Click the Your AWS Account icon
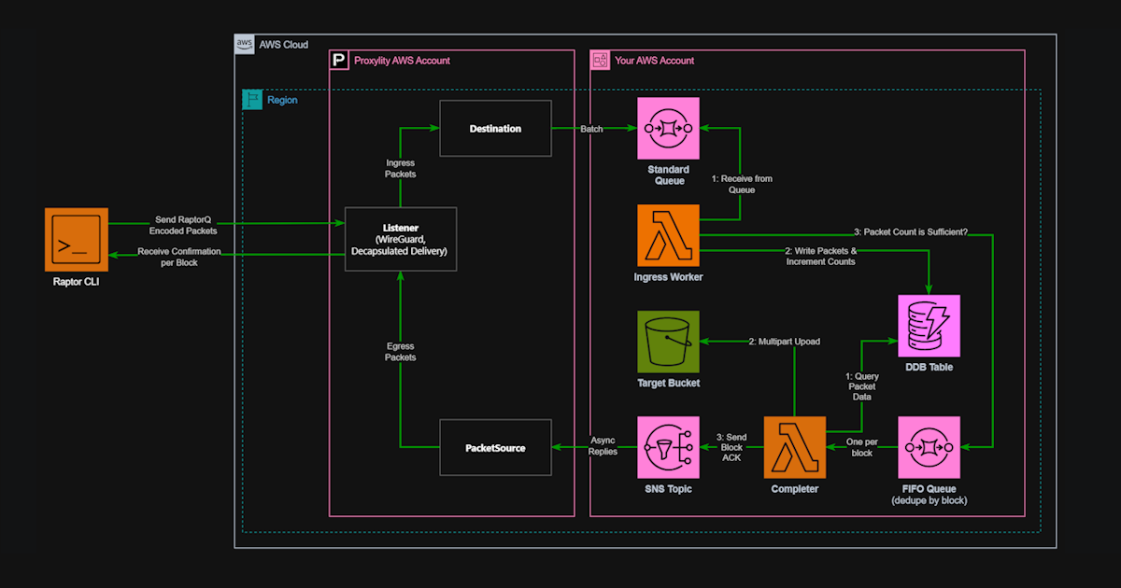Viewport: 1121px width, 588px height. 600,61
